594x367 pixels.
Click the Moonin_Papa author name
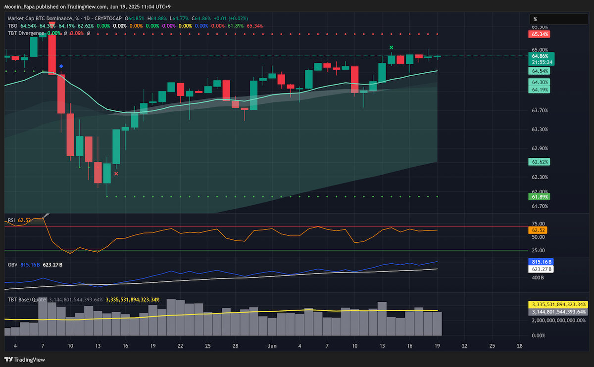pyautogui.click(x=21, y=7)
